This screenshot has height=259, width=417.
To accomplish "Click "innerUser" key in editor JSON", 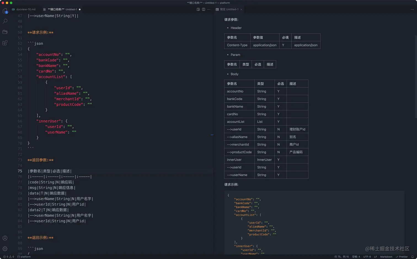I will click(49, 121).
